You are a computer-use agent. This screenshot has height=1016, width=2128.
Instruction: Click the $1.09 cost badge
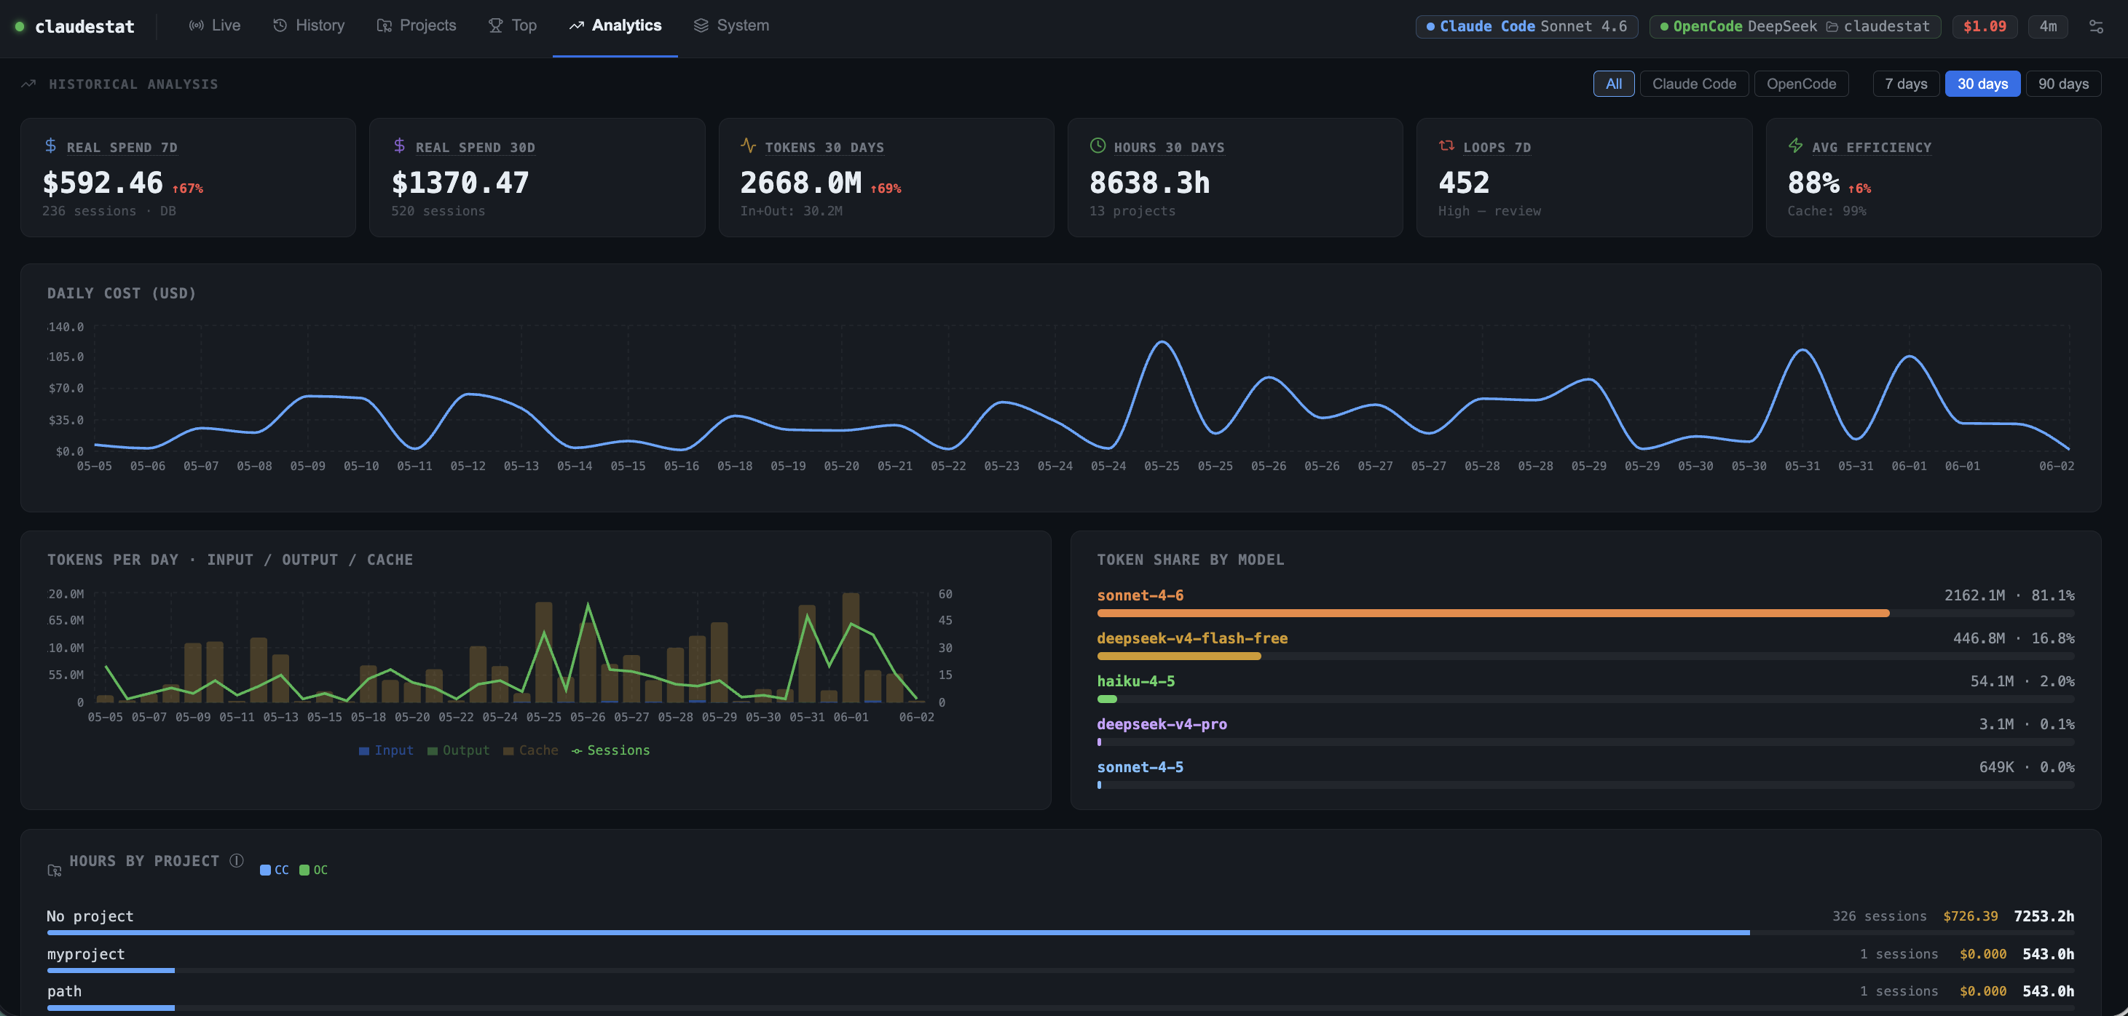coord(1985,26)
